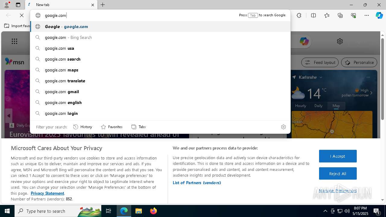Open the MSN app launcher grid
The height and width of the screenshot is (217, 386).
click(x=14, y=41)
